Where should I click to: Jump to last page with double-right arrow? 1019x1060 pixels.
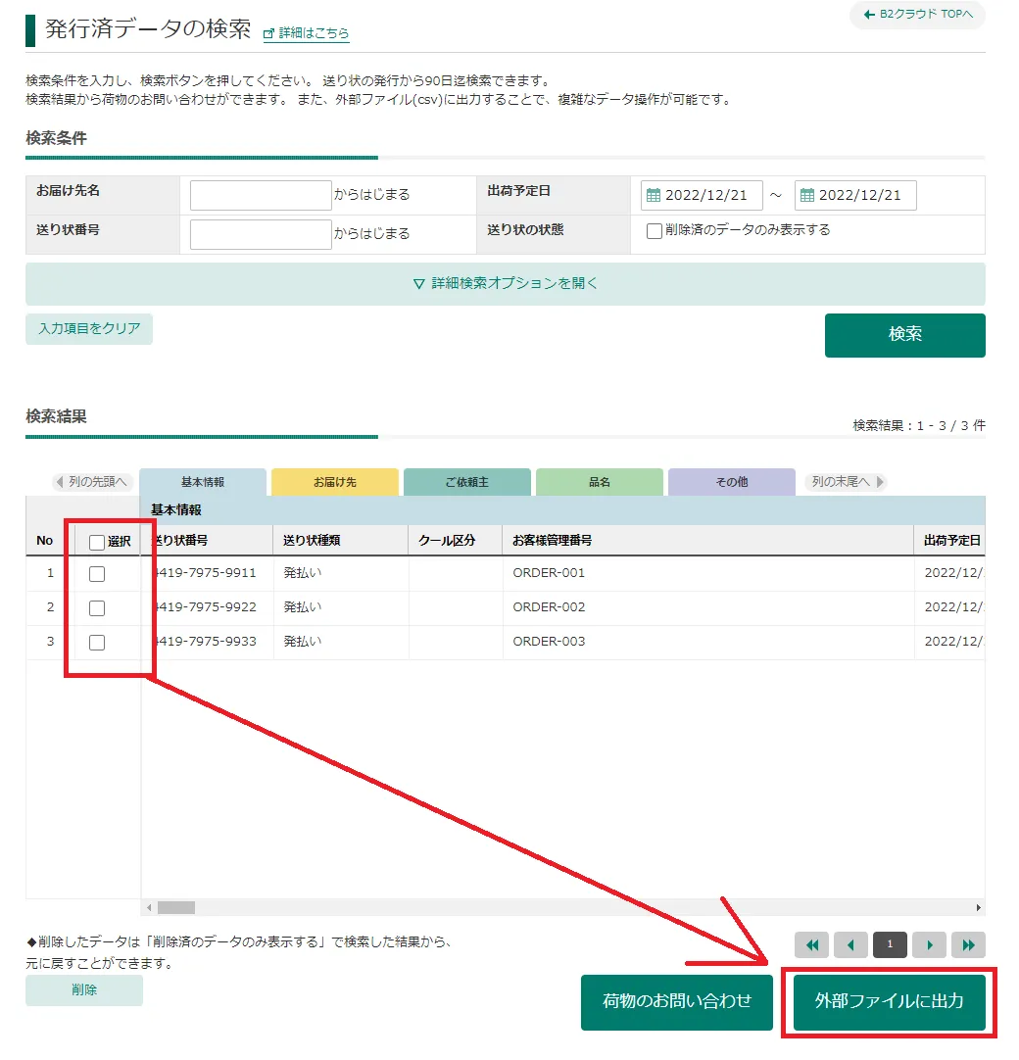click(x=968, y=944)
